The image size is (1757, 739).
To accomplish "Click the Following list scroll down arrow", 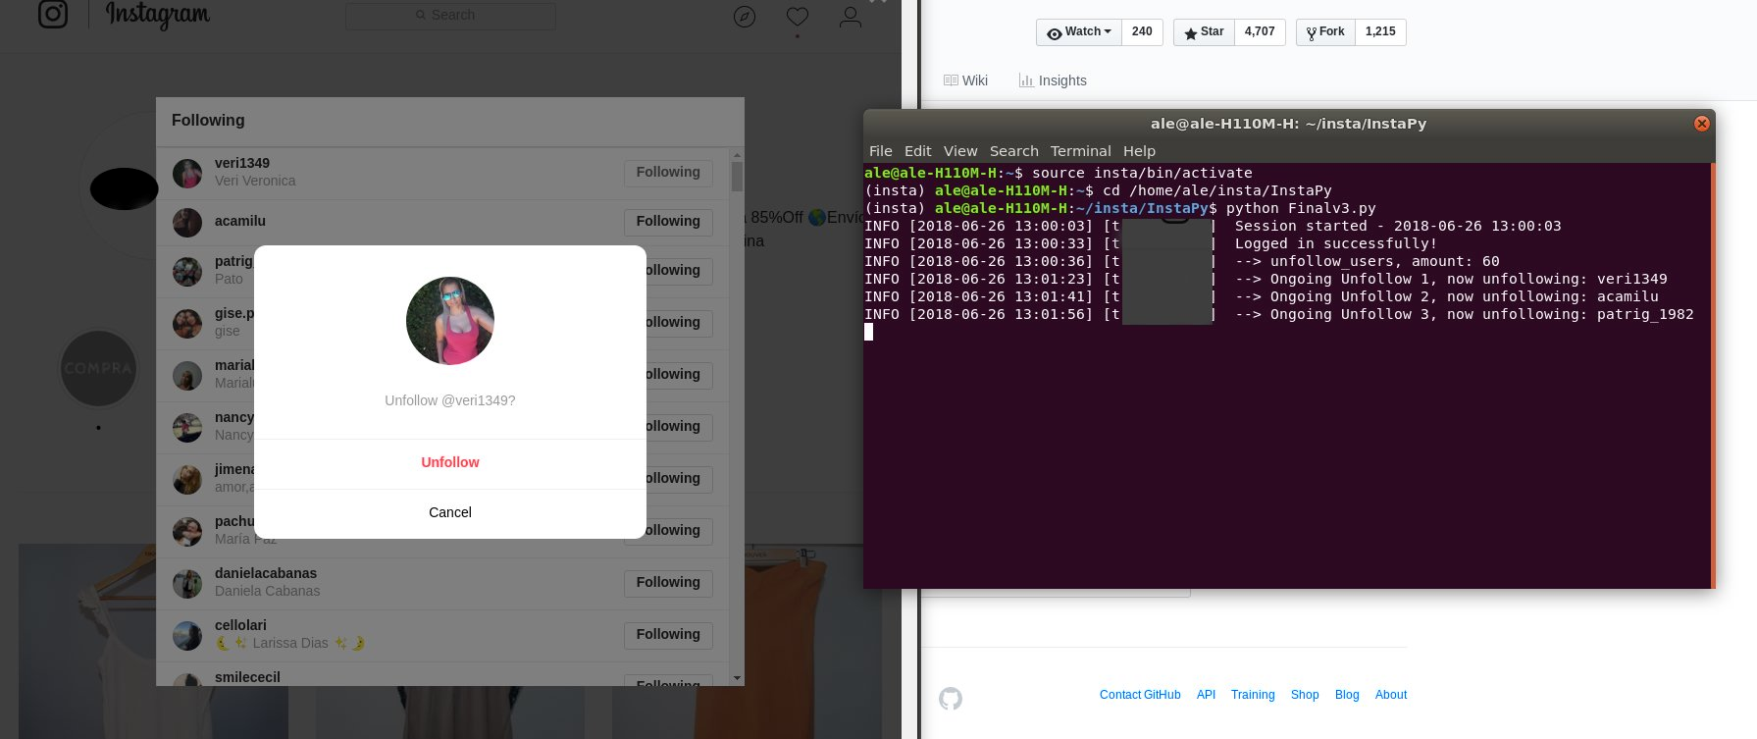I will coord(737,678).
